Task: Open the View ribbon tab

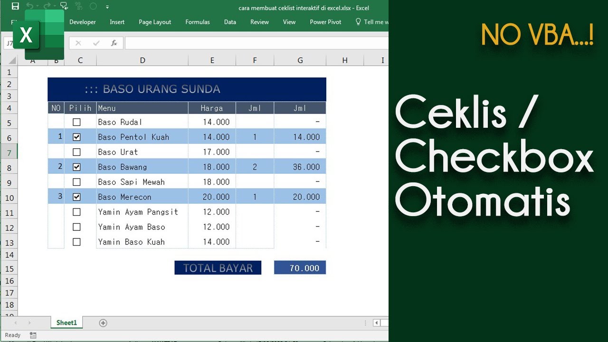Action: click(x=289, y=22)
